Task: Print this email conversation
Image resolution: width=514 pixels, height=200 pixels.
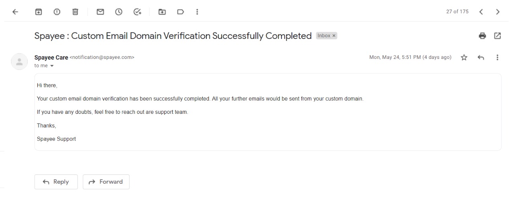Action: [x=482, y=36]
